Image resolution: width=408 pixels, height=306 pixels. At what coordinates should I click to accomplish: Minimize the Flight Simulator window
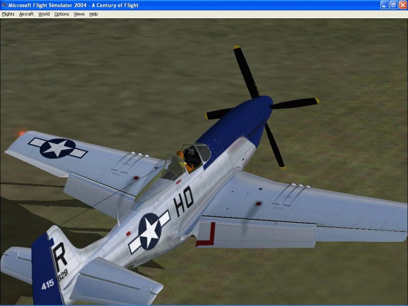click(x=385, y=5)
